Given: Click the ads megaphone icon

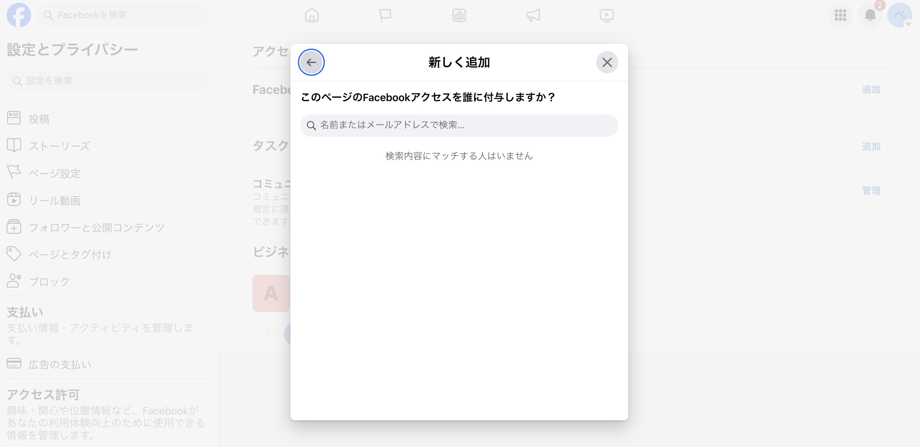Looking at the screenshot, I should 533,15.
